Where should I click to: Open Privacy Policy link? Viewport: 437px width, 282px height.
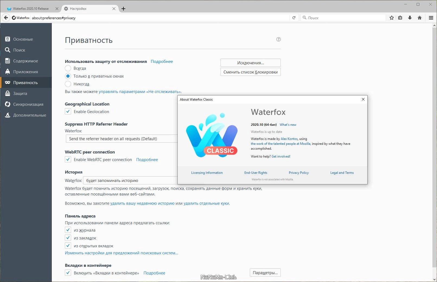click(299, 173)
